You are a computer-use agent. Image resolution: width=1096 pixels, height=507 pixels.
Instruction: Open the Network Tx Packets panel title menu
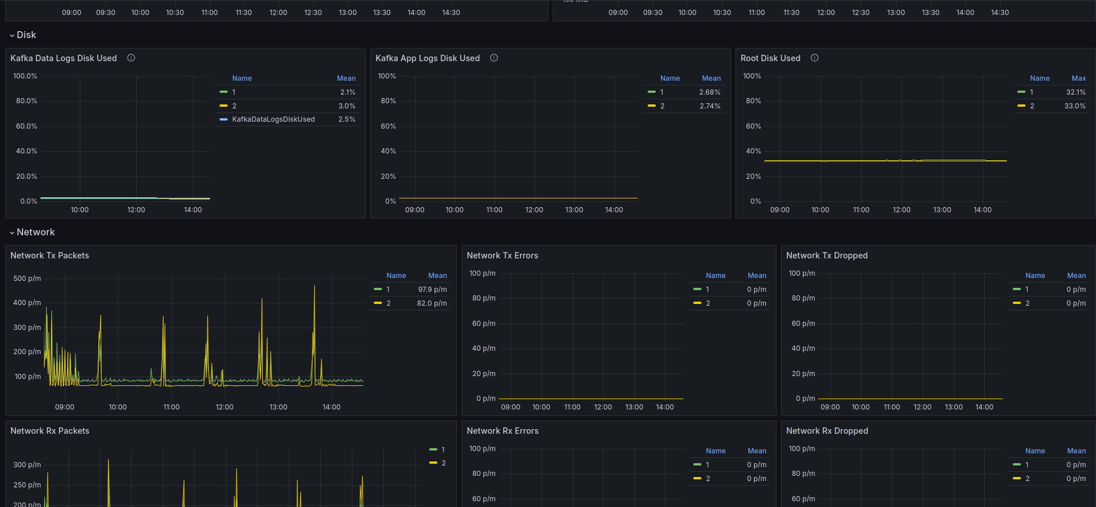pyautogui.click(x=50, y=256)
